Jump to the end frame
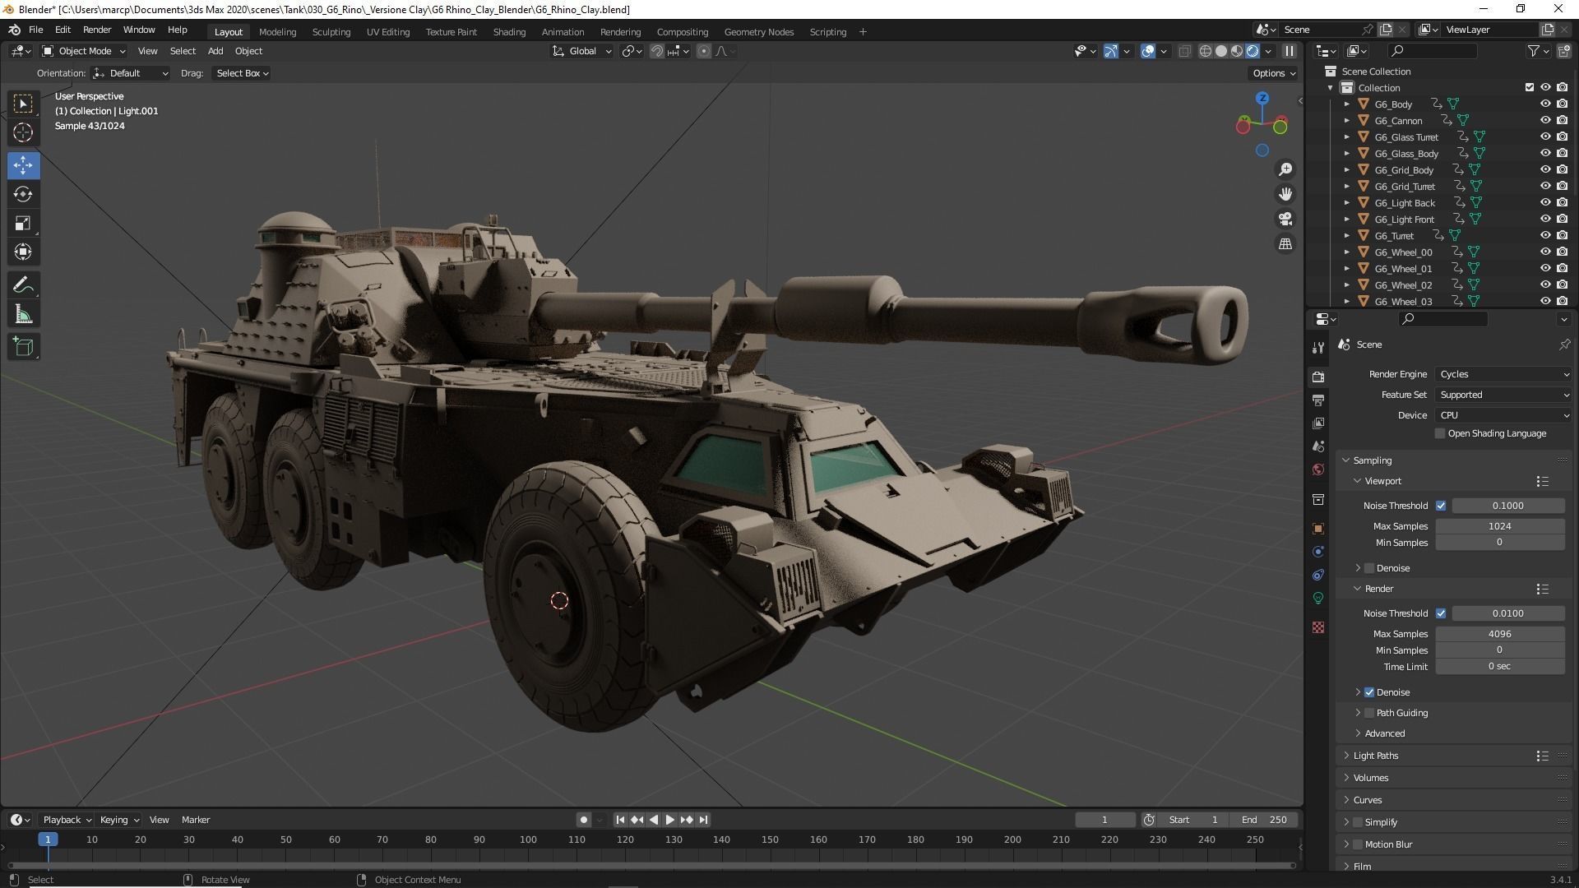 [x=703, y=820]
